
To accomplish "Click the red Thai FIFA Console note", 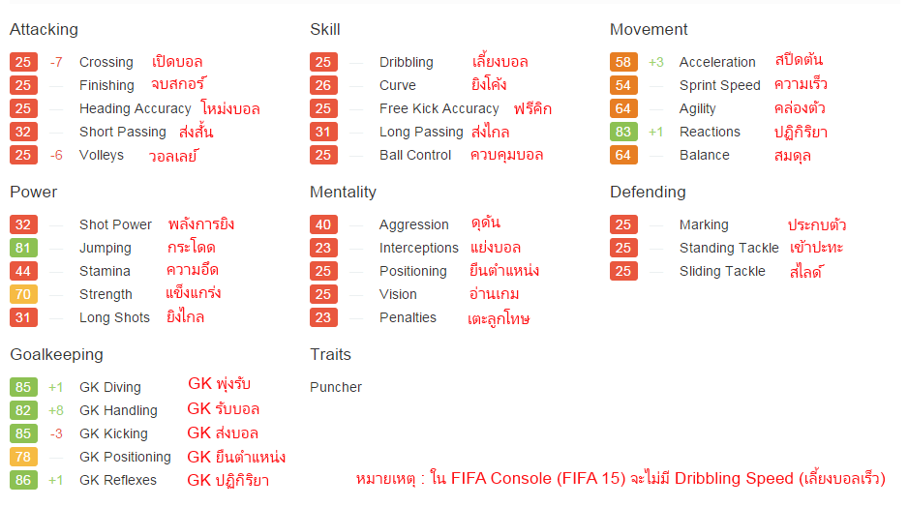I will tap(620, 479).
